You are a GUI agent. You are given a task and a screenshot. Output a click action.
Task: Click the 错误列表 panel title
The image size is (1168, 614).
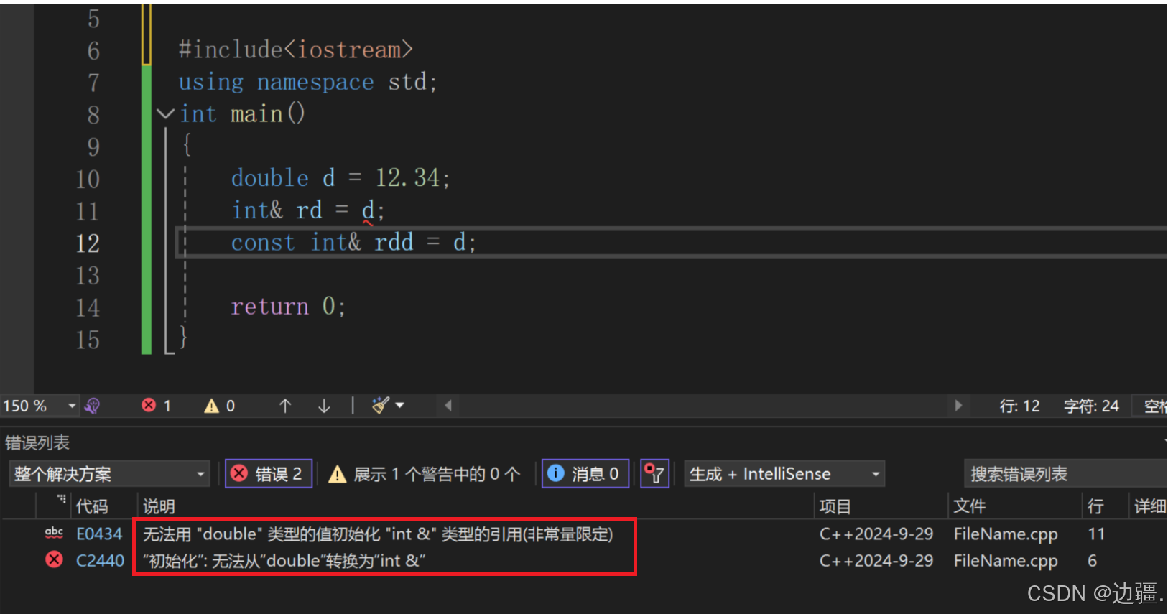(37, 443)
